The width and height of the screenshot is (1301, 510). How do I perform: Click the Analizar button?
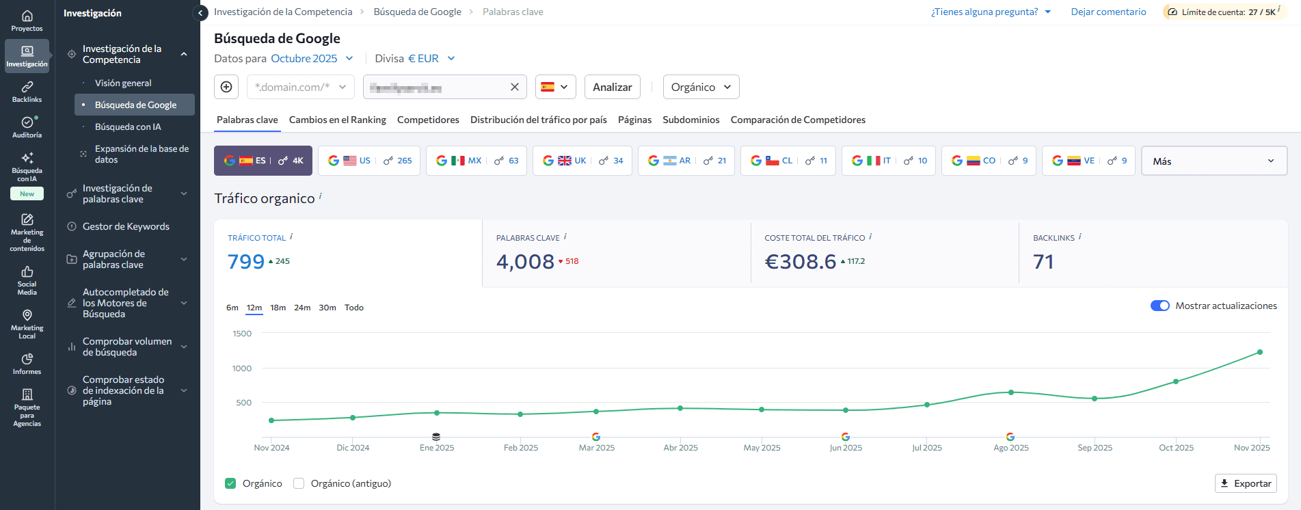point(612,87)
